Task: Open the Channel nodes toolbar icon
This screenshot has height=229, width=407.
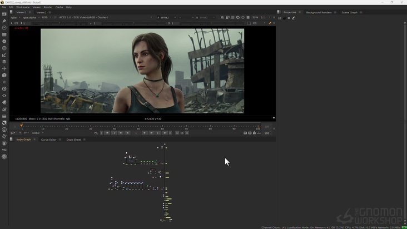Action: click(4, 34)
